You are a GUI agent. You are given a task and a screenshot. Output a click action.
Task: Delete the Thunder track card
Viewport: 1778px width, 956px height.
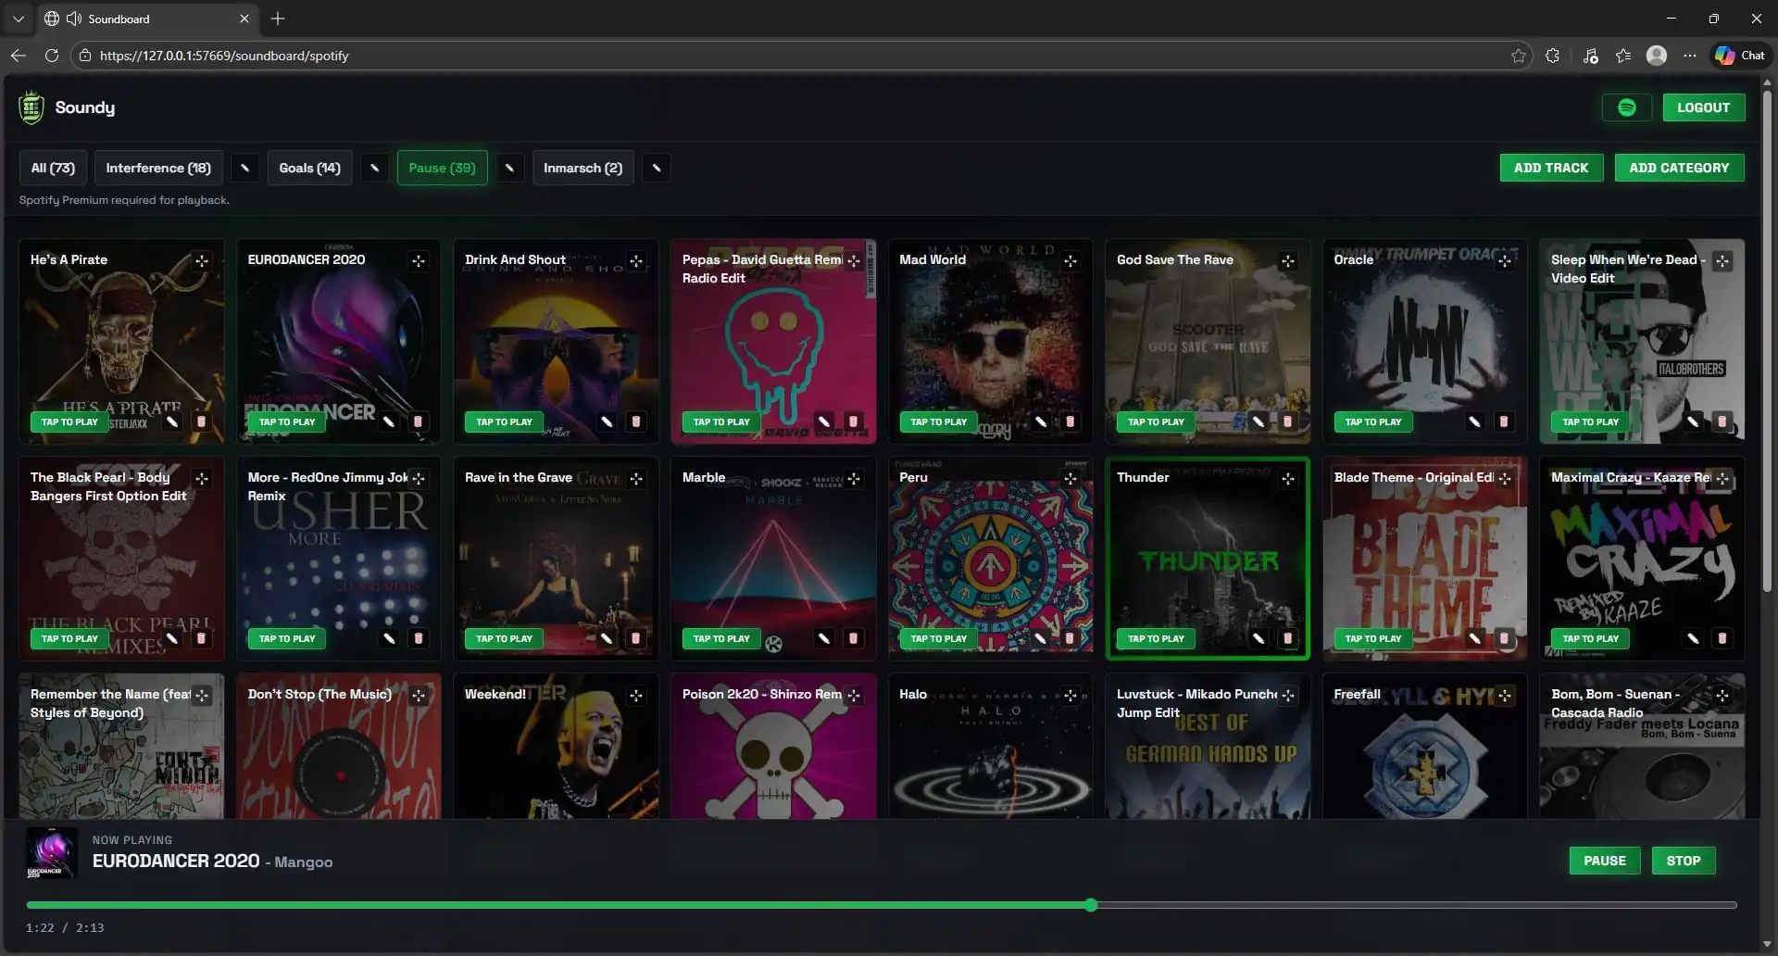tap(1287, 638)
